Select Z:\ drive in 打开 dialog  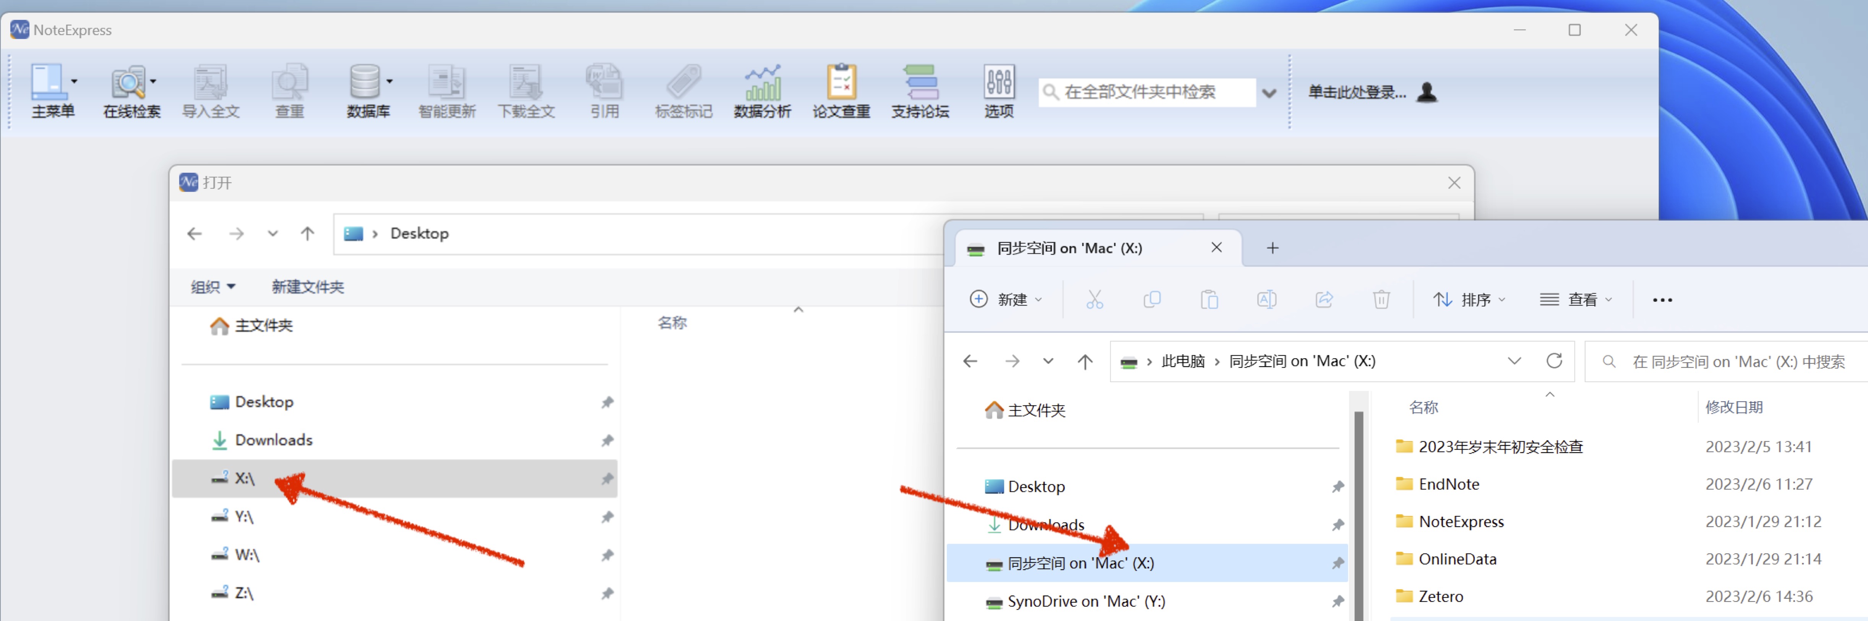tap(394, 593)
